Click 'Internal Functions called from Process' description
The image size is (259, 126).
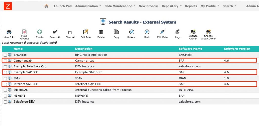pos(103,90)
